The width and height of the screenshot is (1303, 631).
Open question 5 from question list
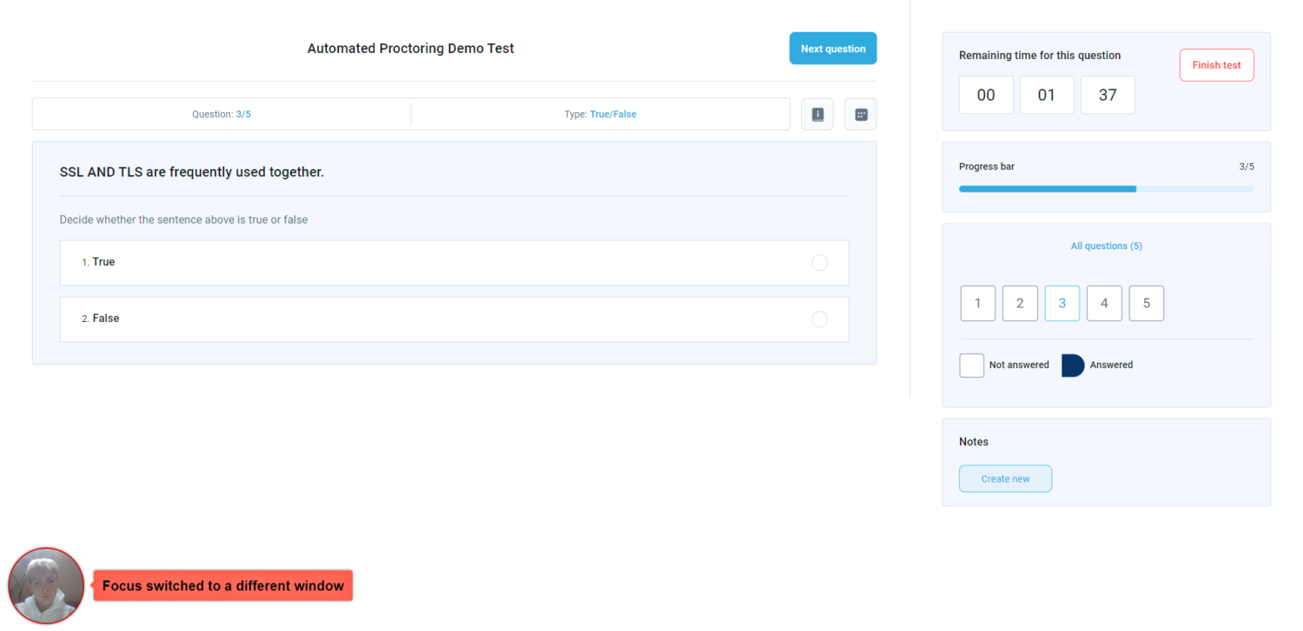coord(1146,304)
